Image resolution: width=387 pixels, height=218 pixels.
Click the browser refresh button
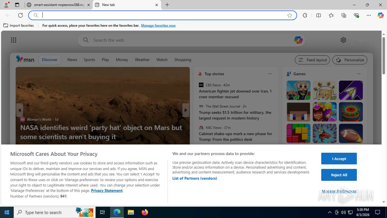tap(20, 15)
